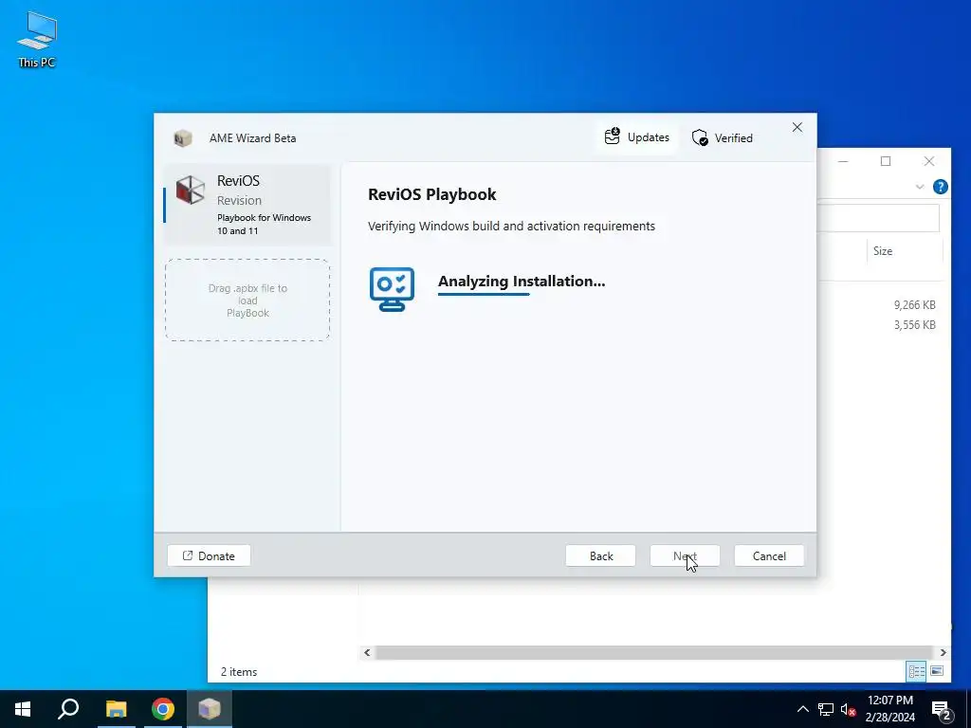Click the 9,266 KB file size

click(x=915, y=305)
